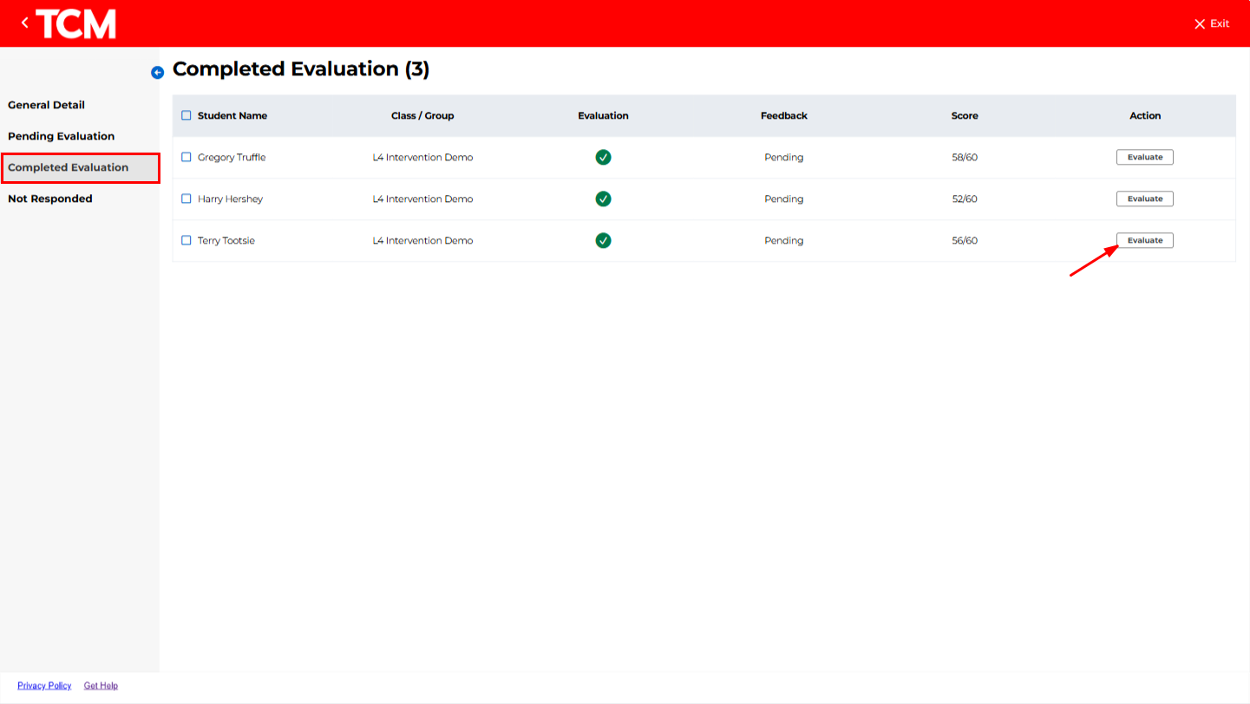1250x704 pixels.
Task: Collapse sidebar with blue arrow icon
Action: pyautogui.click(x=157, y=73)
